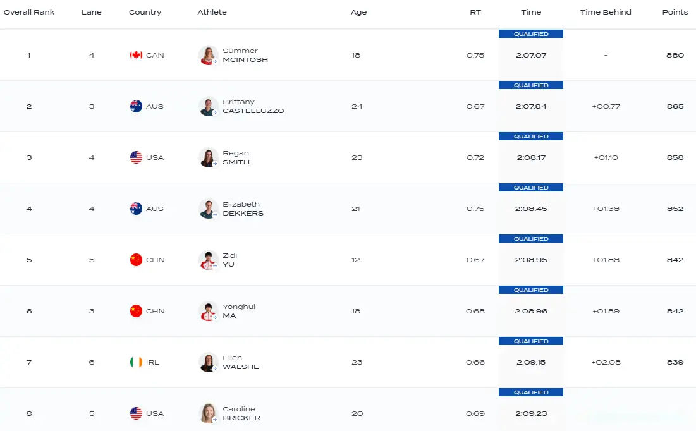696x431 pixels.
Task: Open Regan Smith athlete name link
Action: (236, 157)
